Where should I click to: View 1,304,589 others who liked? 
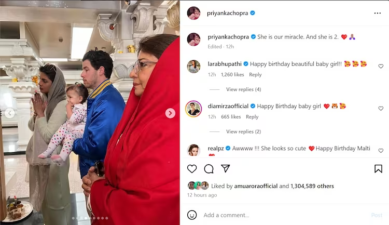(x=312, y=186)
